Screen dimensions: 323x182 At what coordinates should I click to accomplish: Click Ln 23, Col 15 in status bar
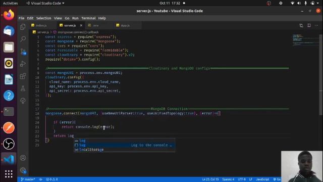[x=210, y=179]
